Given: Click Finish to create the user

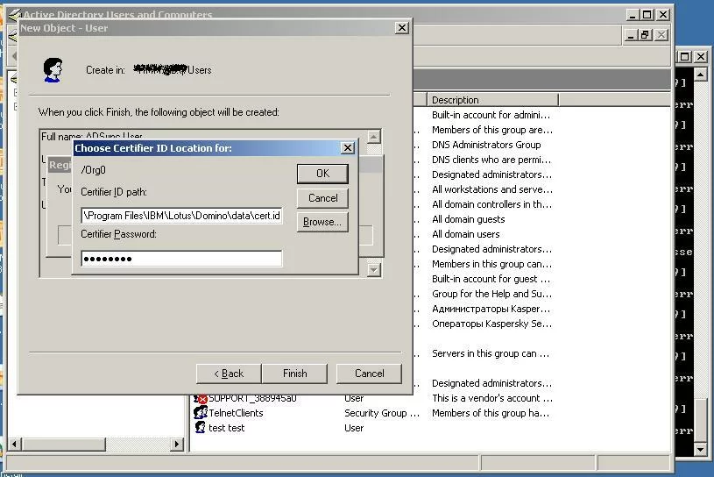Looking at the screenshot, I should click(x=294, y=374).
